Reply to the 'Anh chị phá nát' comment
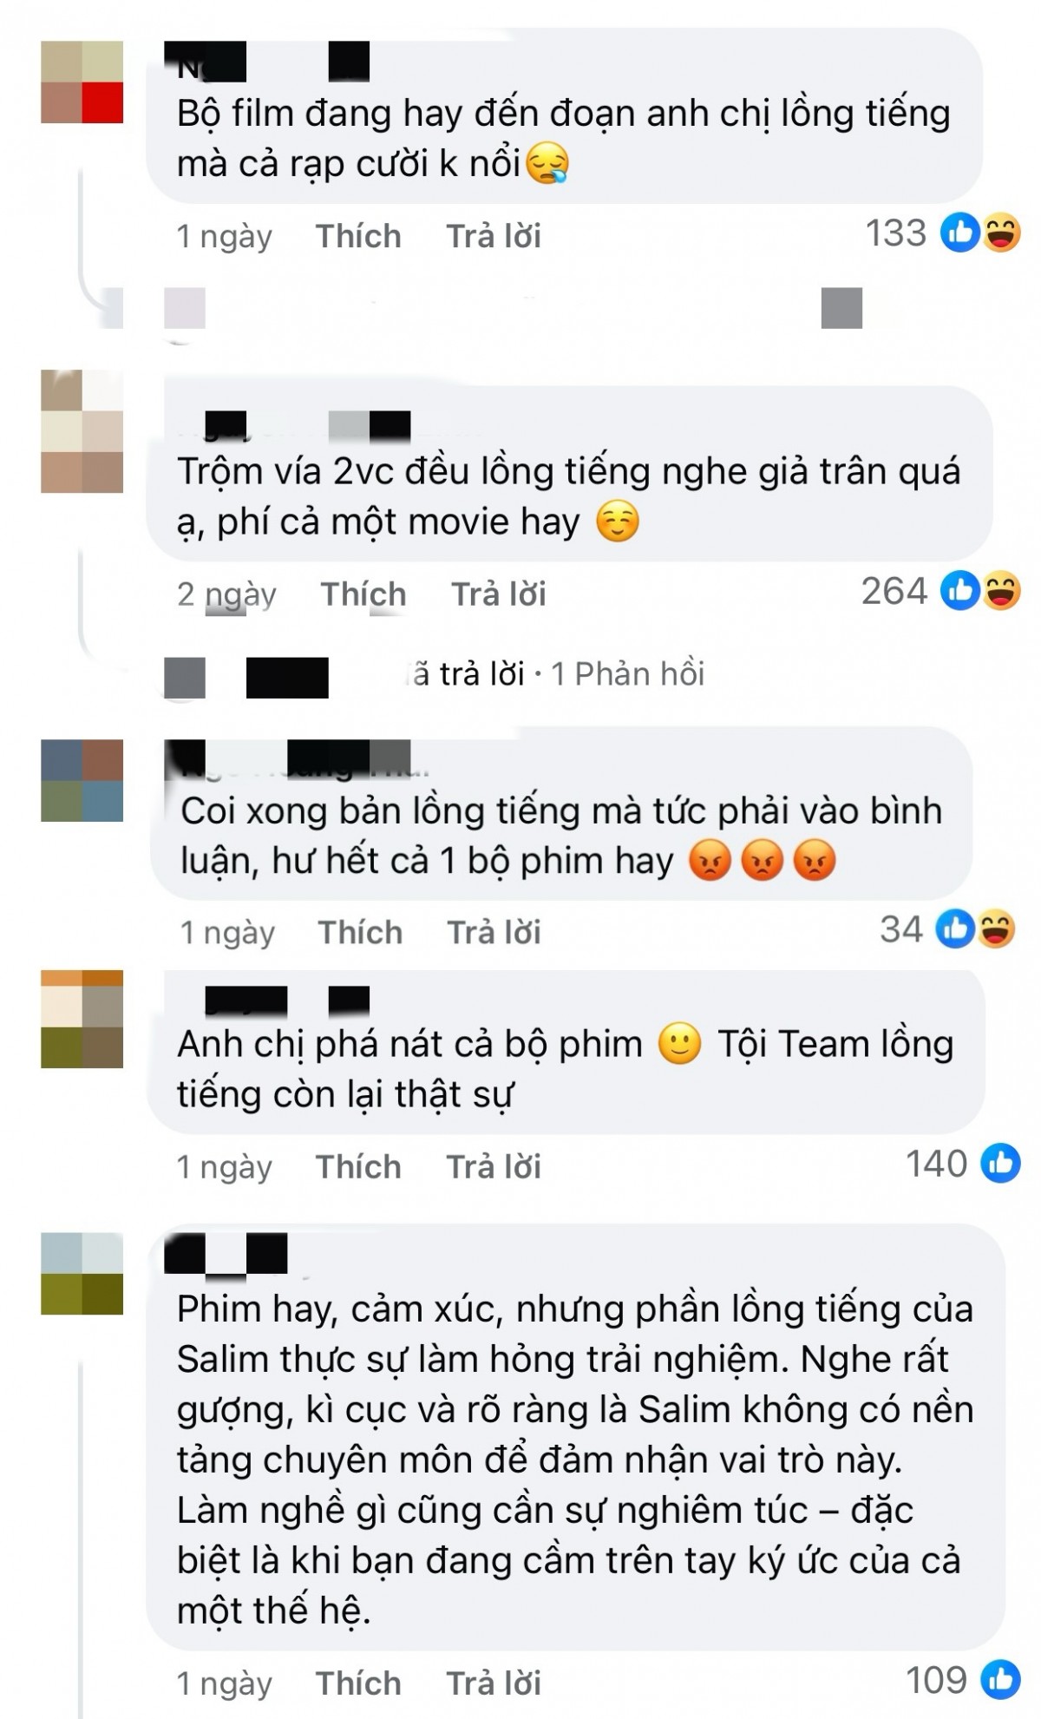 point(494,1167)
